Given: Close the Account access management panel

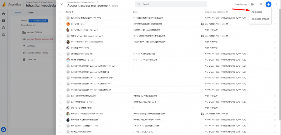Looking at the screenshot, I should pos(61,4).
